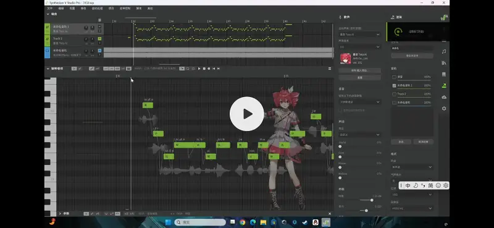Image resolution: width=494 pixels, height=228 pixels.
Task: Toggle solo on Track 2
Action: click(99, 43)
